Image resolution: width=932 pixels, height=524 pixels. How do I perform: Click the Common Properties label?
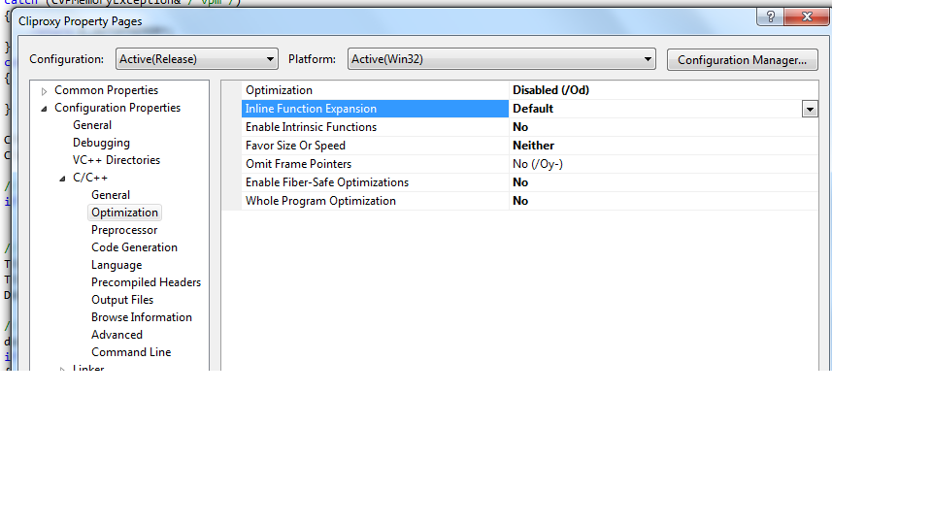[x=107, y=90]
